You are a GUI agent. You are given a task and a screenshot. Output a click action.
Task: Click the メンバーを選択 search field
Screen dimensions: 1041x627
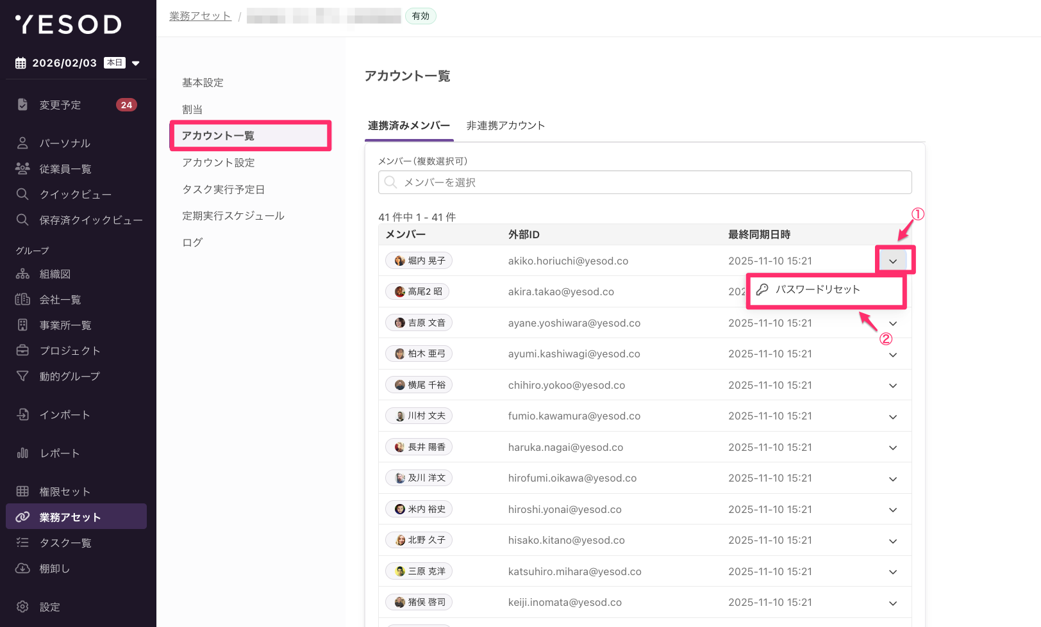pyautogui.click(x=644, y=183)
